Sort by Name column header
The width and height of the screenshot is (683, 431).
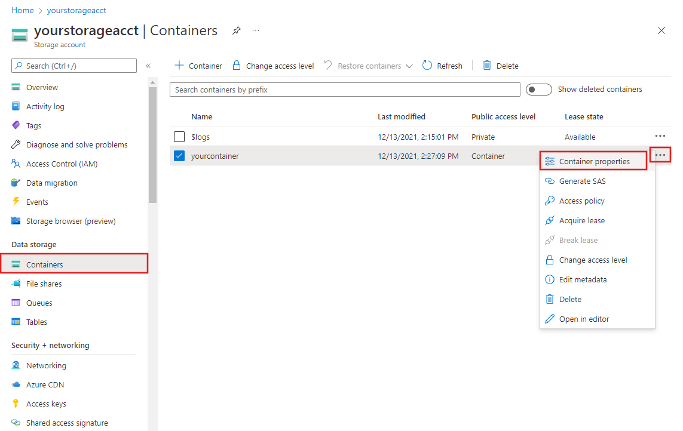(202, 116)
